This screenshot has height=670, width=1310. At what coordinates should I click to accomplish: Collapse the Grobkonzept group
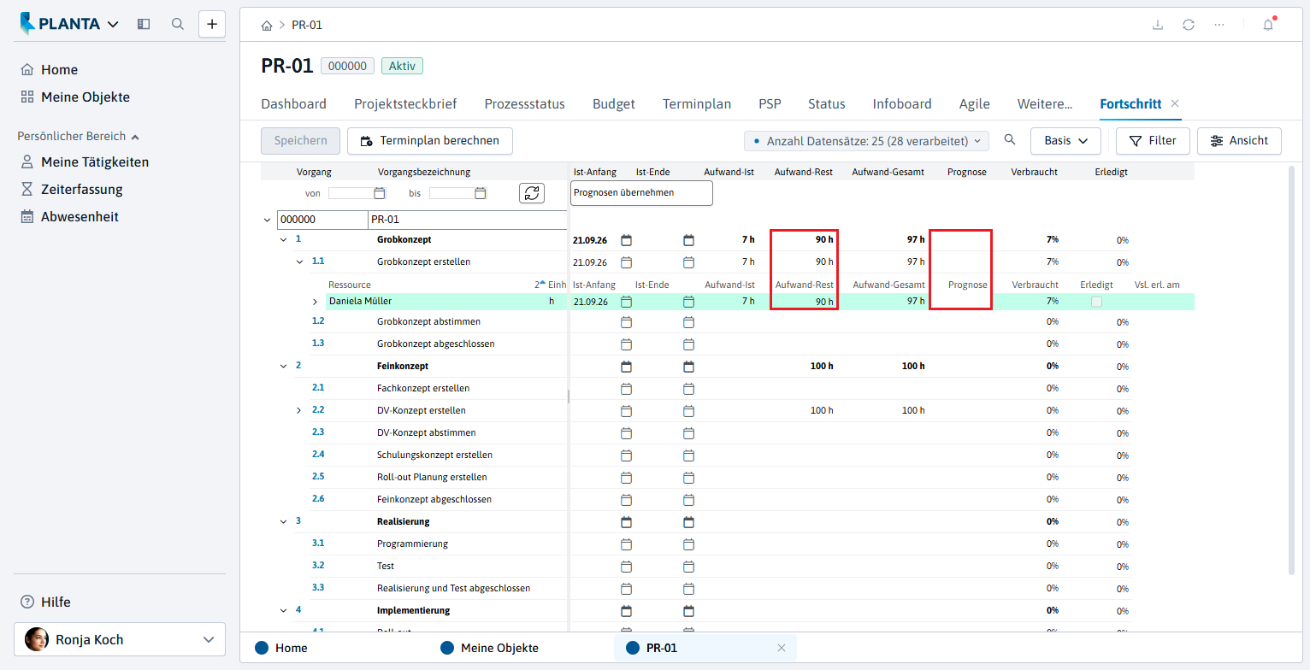(x=283, y=239)
